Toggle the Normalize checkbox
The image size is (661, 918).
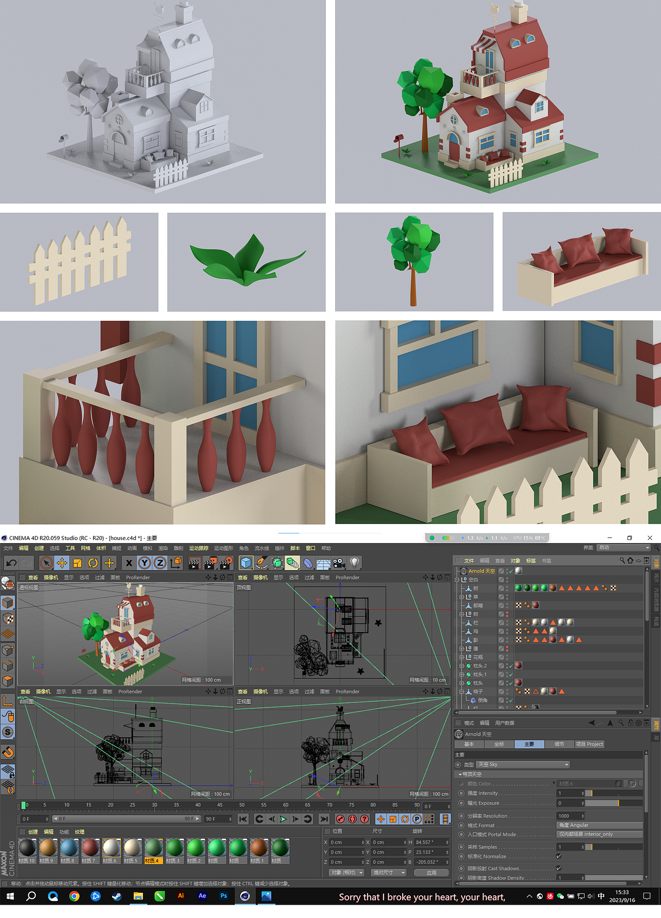(x=559, y=856)
